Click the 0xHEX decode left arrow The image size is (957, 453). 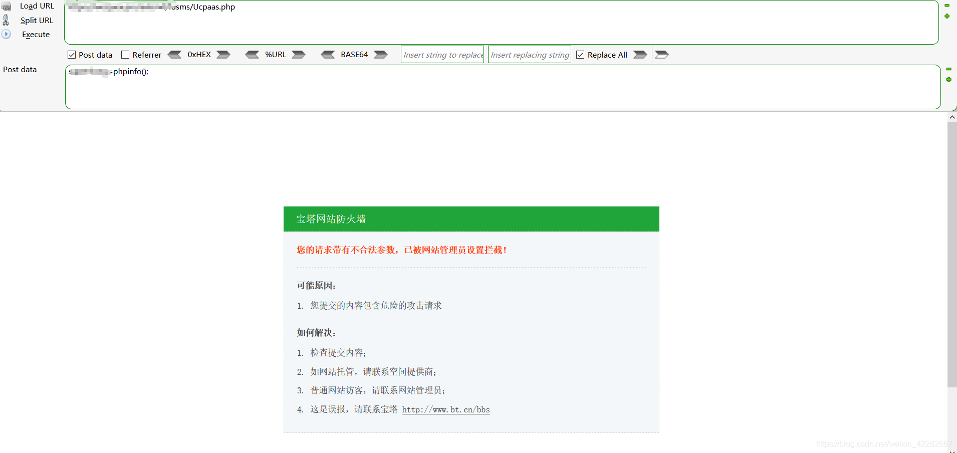[174, 55]
